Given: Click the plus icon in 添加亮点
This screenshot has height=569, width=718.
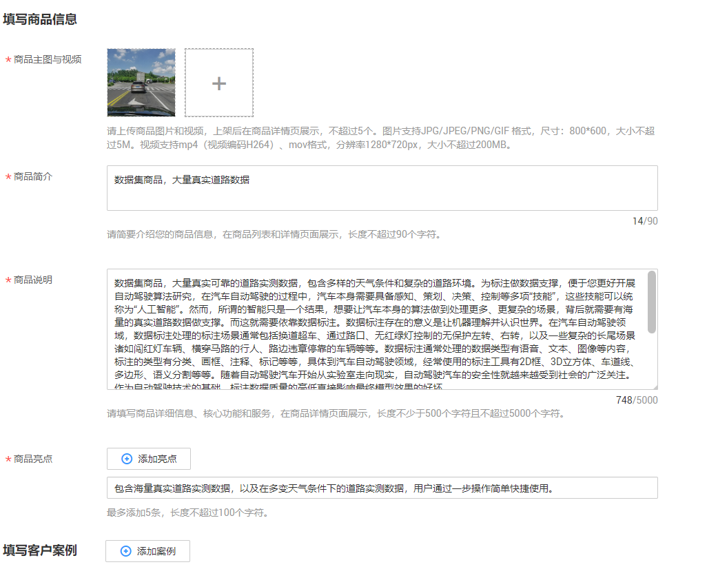Looking at the screenshot, I should click(x=127, y=459).
